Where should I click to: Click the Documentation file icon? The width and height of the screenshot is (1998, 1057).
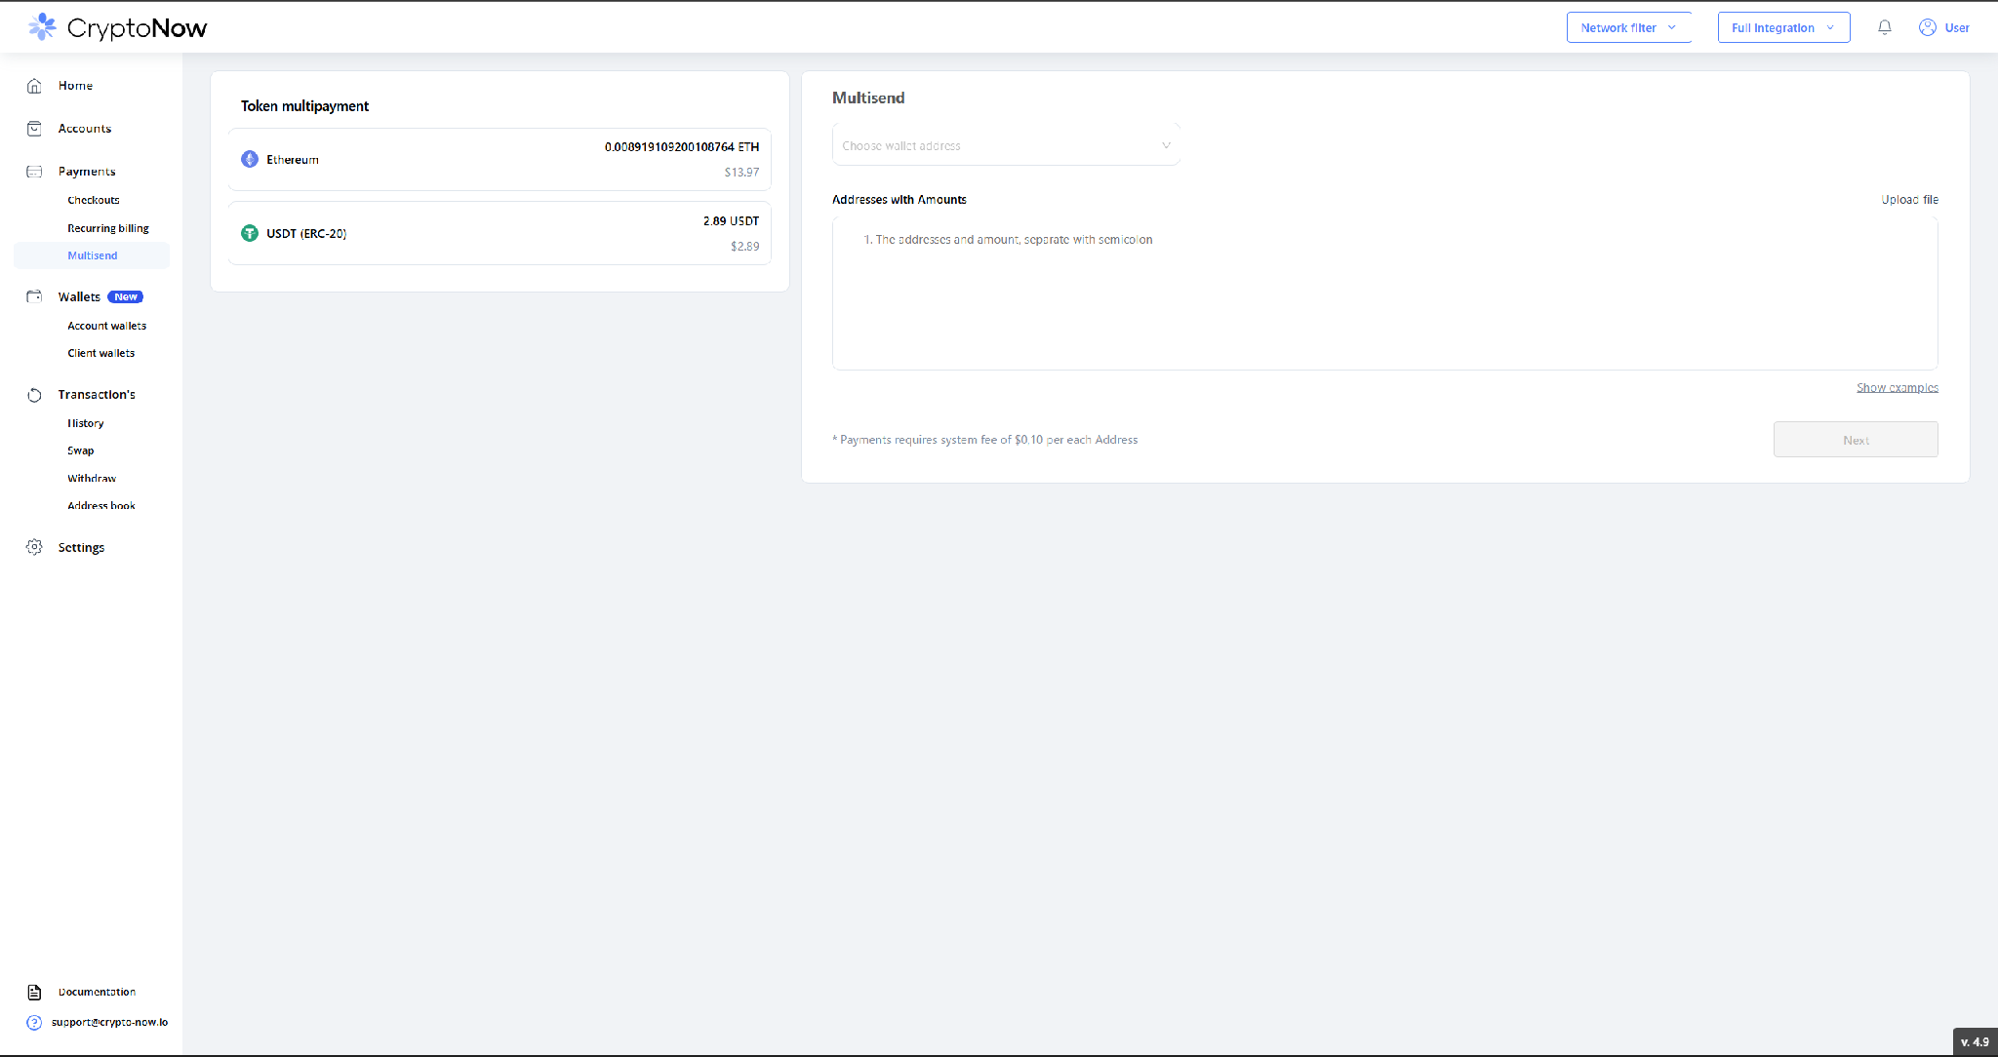tap(34, 992)
